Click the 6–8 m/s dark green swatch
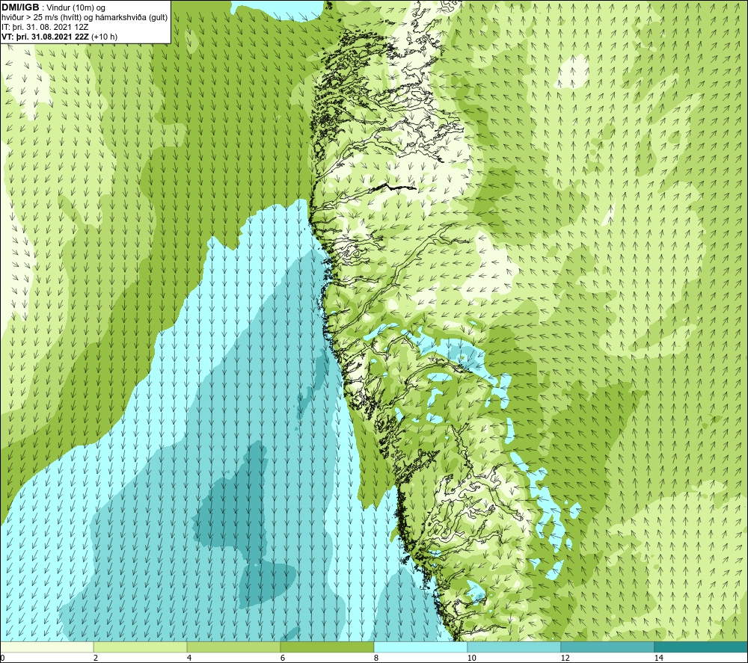This screenshot has width=748, height=663. 328,647
